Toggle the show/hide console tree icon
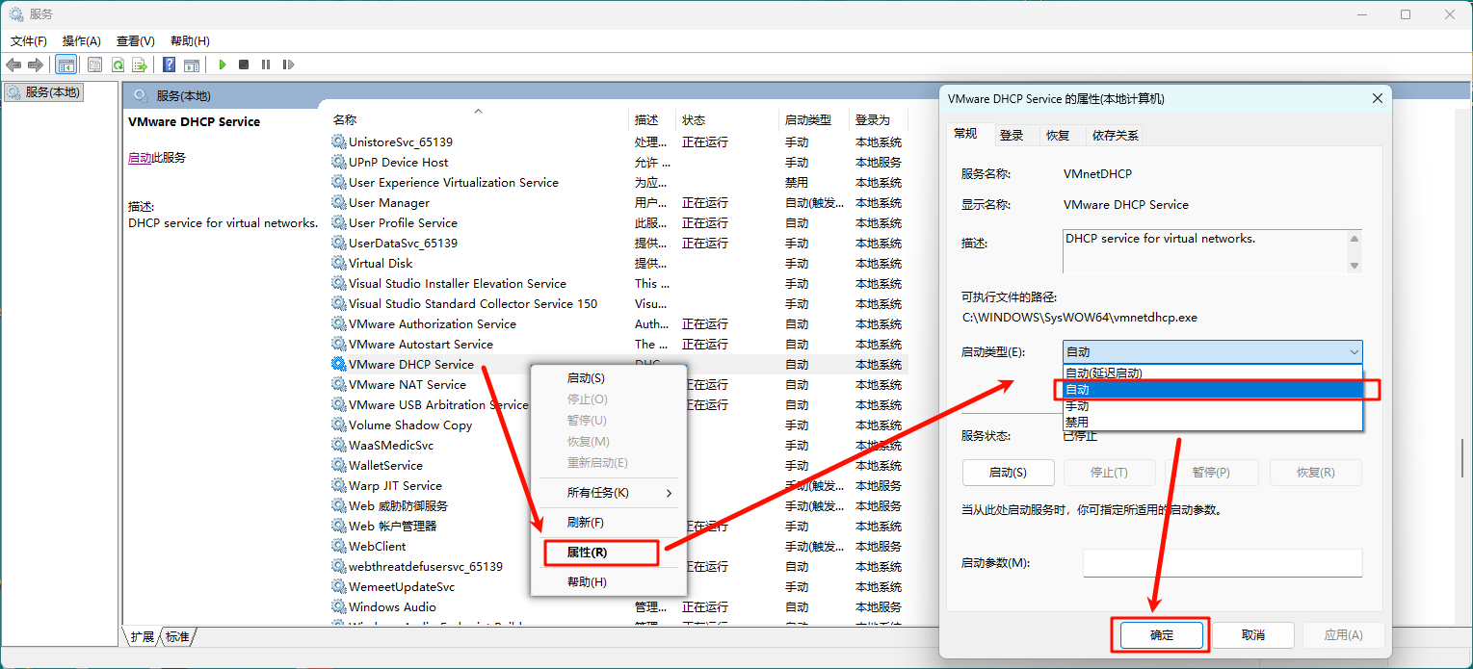 (x=66, y=64)
